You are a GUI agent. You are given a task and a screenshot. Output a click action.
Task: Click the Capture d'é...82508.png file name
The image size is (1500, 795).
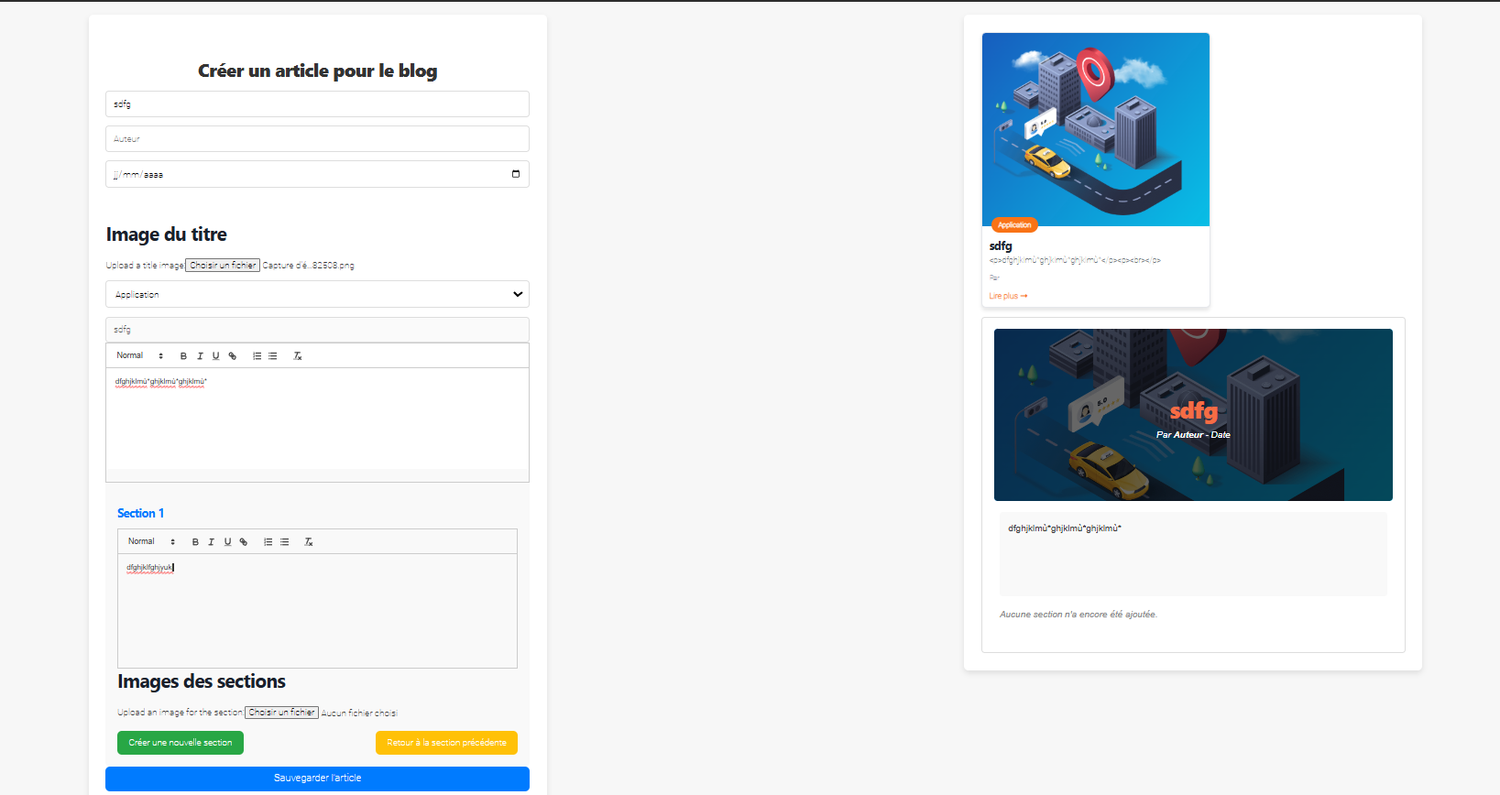pyautogui.click(x=308, y=266)
